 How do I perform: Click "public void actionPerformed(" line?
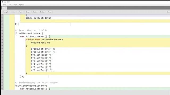coord(44,40)
